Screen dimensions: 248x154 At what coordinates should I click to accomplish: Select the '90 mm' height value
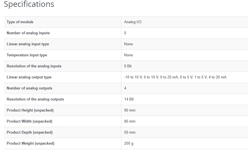[x=130, y=110]
